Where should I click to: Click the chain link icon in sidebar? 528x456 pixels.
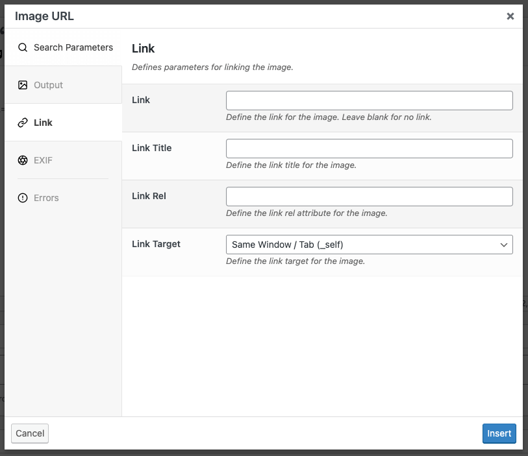(23, 123)
